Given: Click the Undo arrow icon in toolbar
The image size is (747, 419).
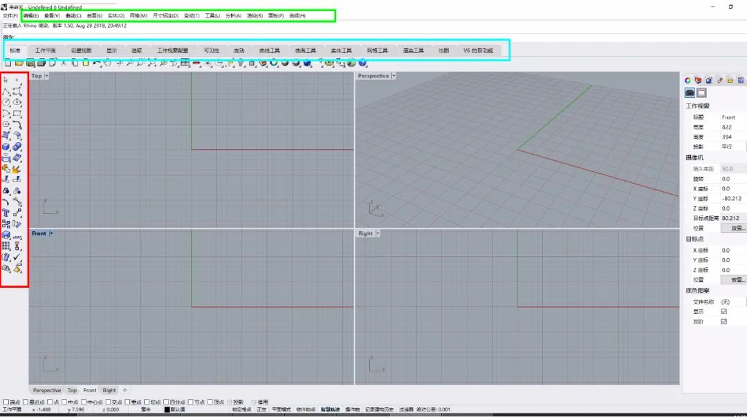Looking at the screenshot, I should point(97,62).
